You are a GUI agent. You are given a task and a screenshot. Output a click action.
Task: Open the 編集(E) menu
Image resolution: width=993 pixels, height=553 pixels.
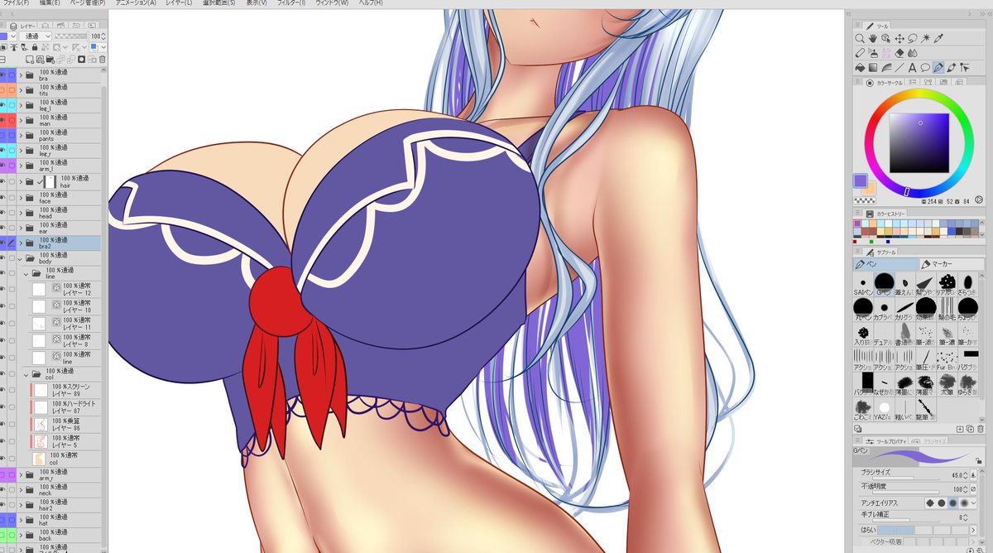(50, 3)
